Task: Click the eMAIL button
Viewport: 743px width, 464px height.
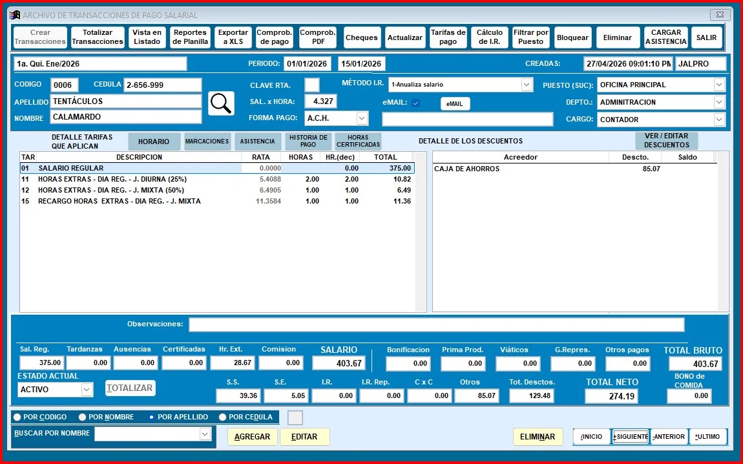Action: tap(455, 104)
